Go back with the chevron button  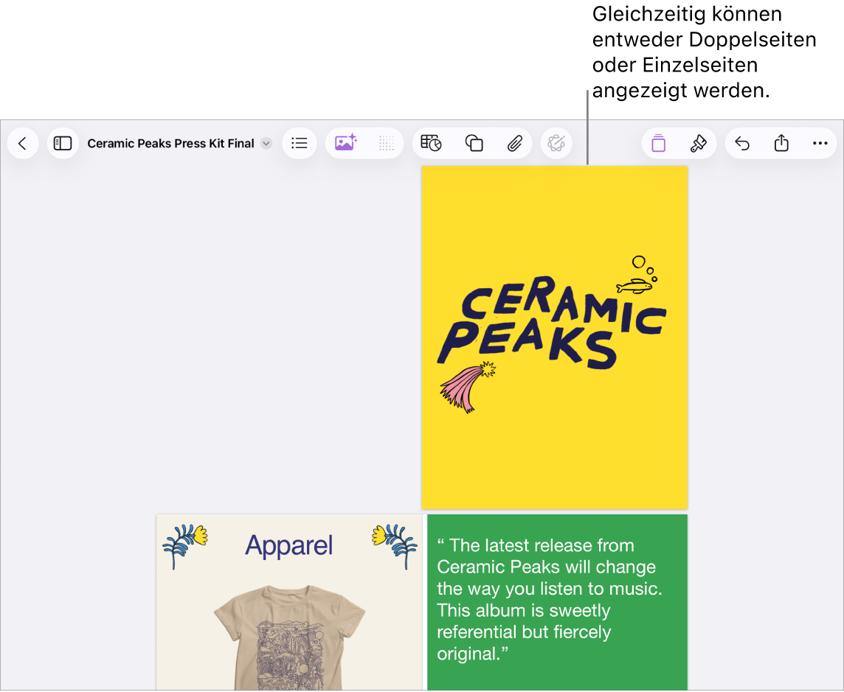tap(23, 144)
